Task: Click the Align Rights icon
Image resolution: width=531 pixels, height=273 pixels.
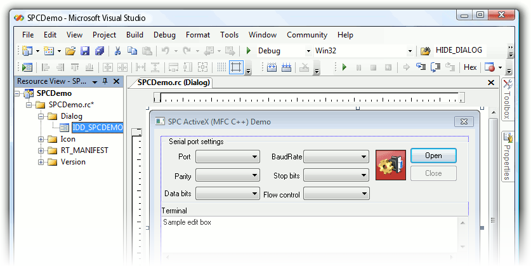Action: click(x=60, y=67)
